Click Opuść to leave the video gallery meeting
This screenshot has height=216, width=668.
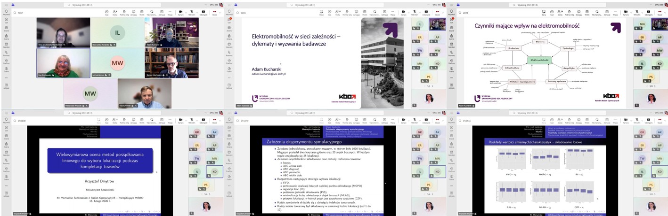coord(214,12)
